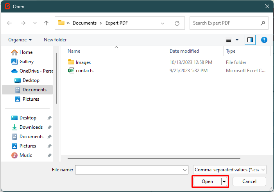Create a New folder
Viewport: 274px width, 192px height.
pyautogui.click(x=55, y=40)
